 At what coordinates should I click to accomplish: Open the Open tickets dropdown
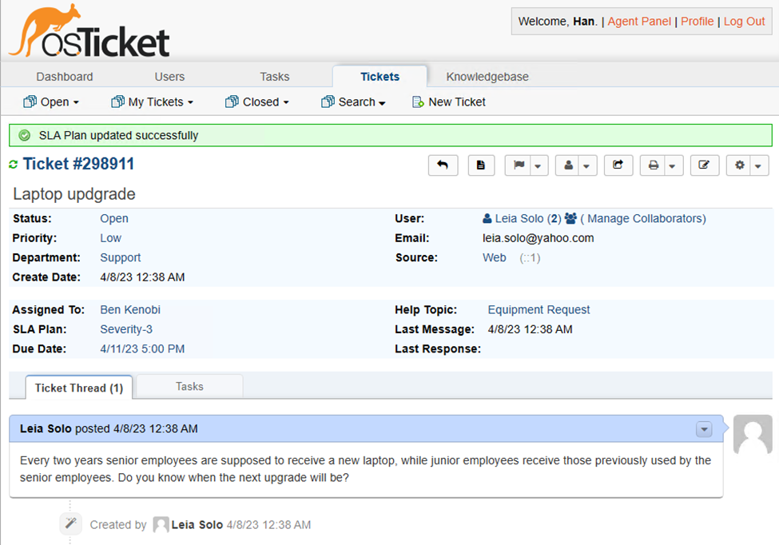(51, 101)
